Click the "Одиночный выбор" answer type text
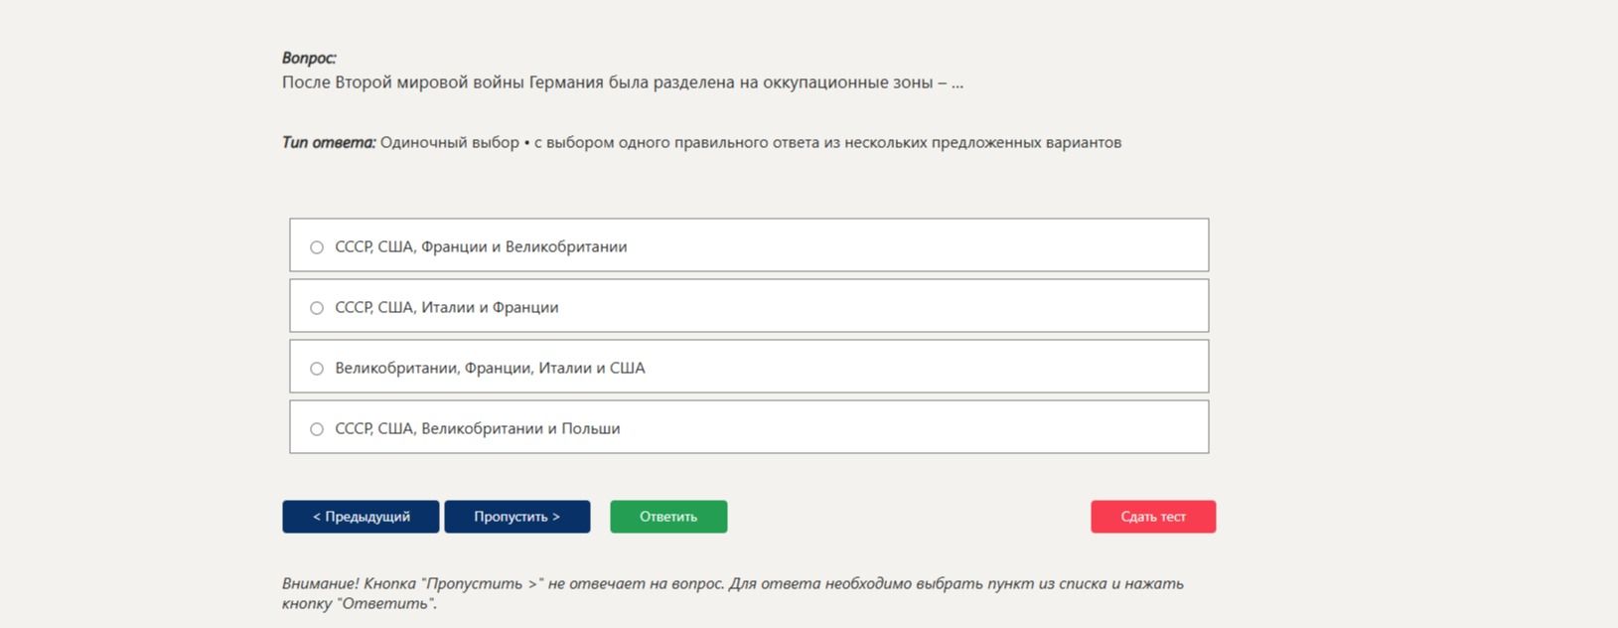Image resolution: width=1618 pixels, height=628 pixels. tap(449, 142)
